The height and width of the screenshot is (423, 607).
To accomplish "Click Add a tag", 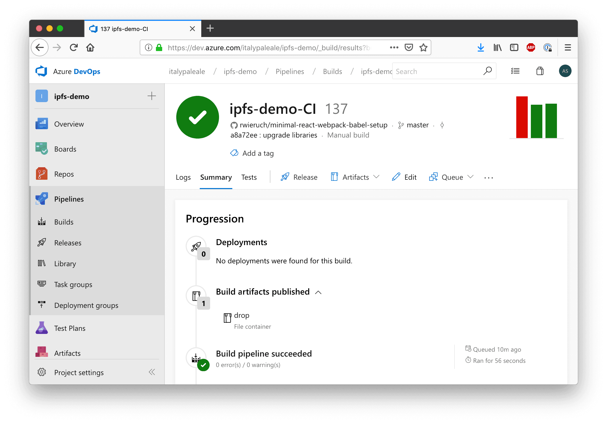I will [x=252, y=153].
